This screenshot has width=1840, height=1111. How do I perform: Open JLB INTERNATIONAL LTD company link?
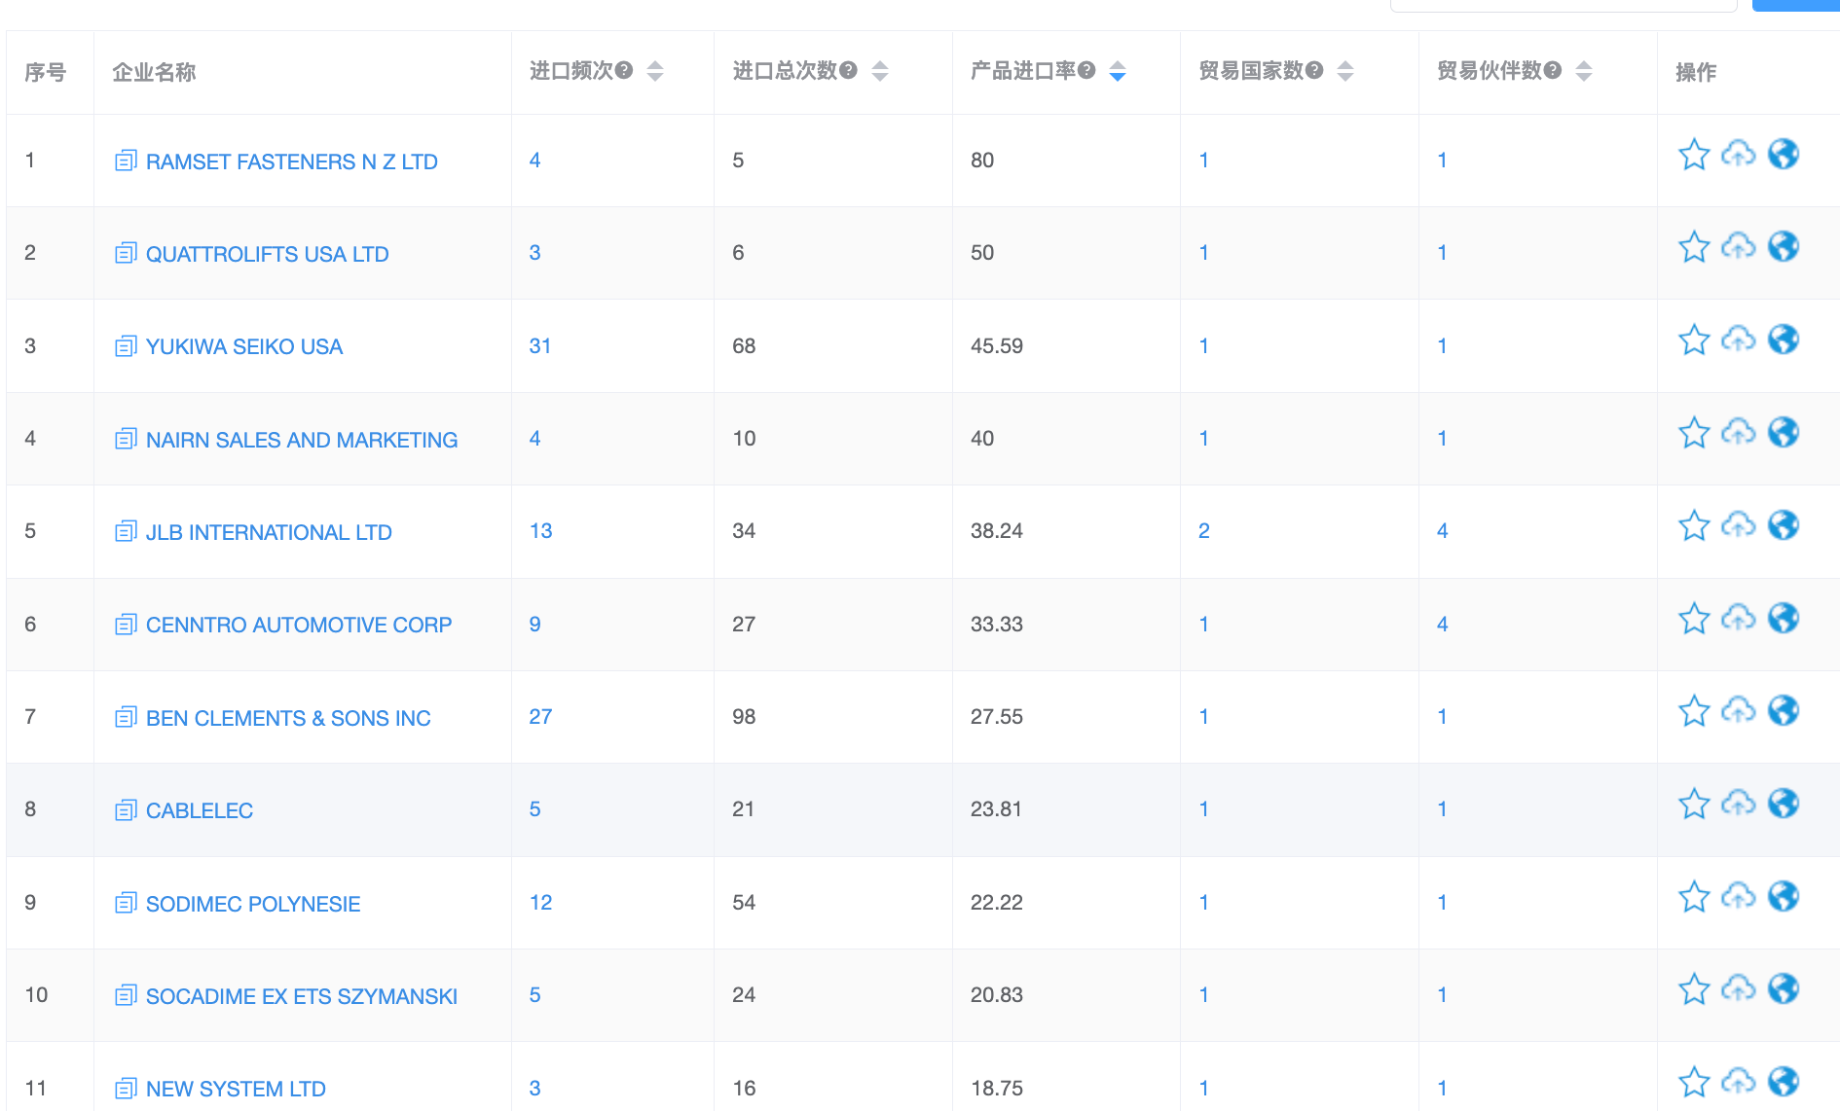tap(269, 532)
